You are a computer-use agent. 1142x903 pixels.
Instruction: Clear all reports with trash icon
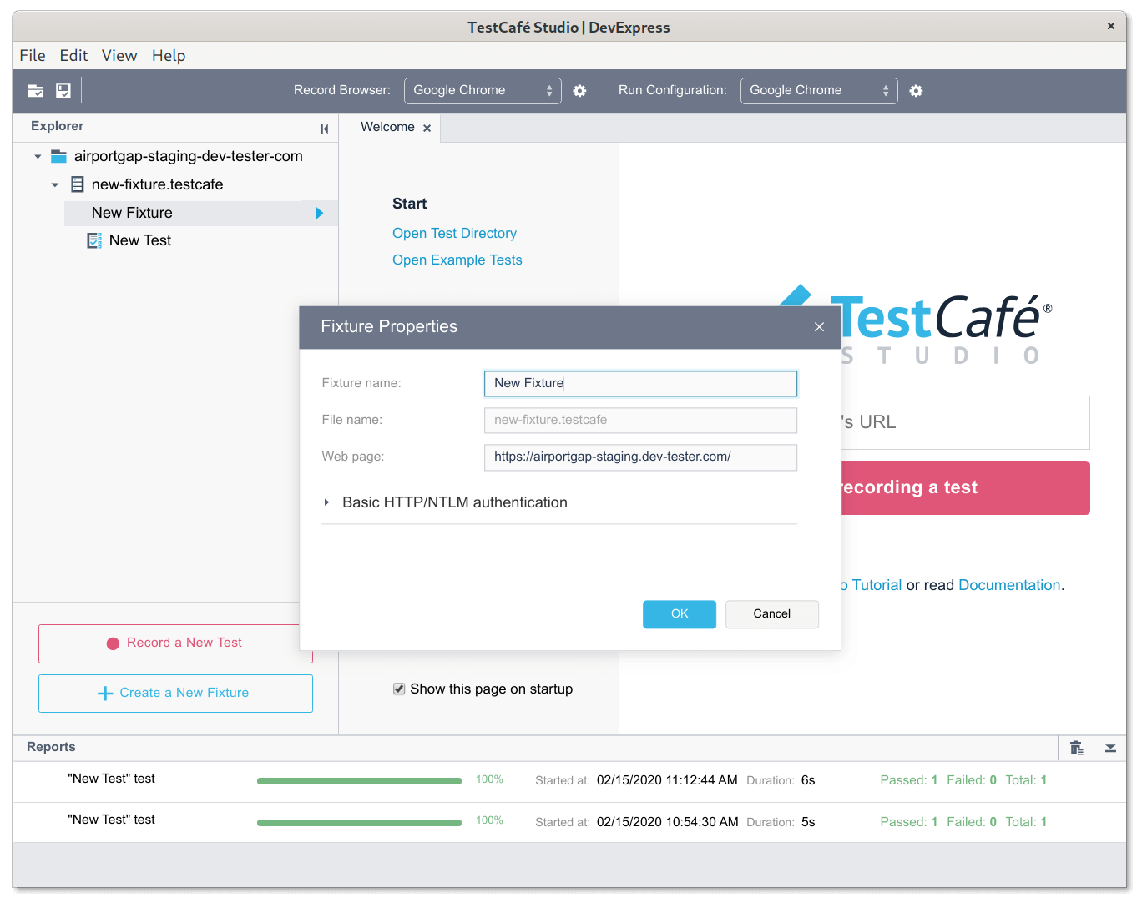[x=1077, y=748]
